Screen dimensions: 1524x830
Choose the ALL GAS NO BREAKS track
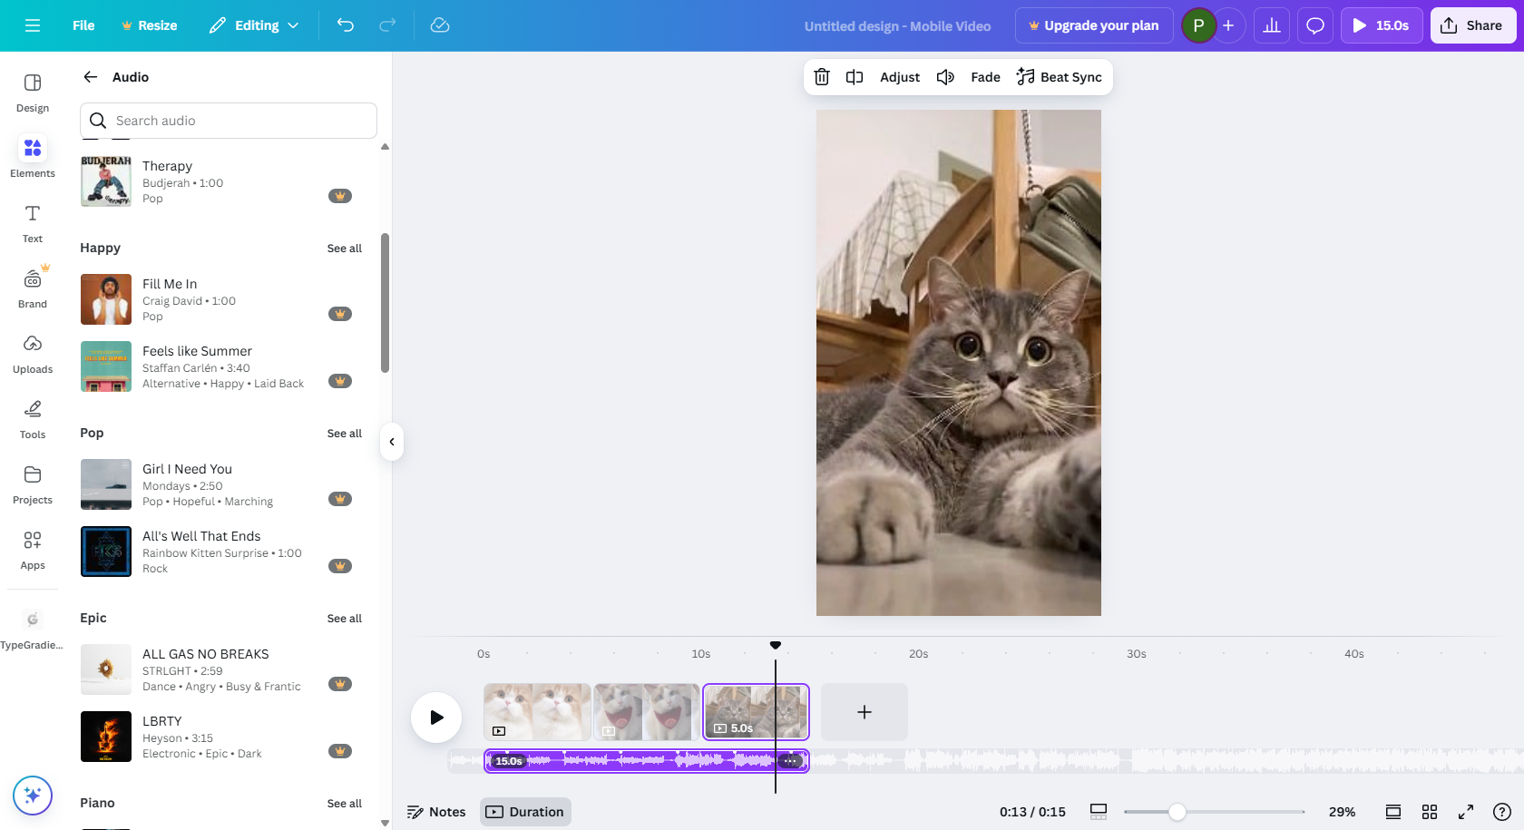221,669
